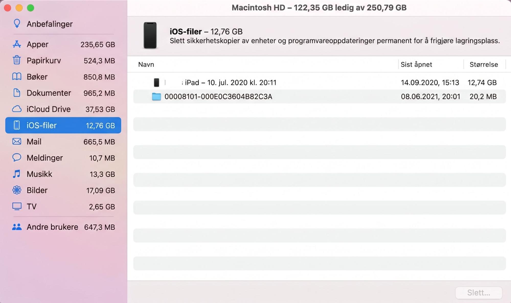Select Apper in the sidebar
The height and width of the screenshot is (303, 511).
click(x=38, y=44)
